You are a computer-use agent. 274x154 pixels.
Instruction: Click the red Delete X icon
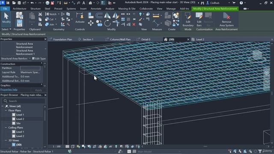134,24
